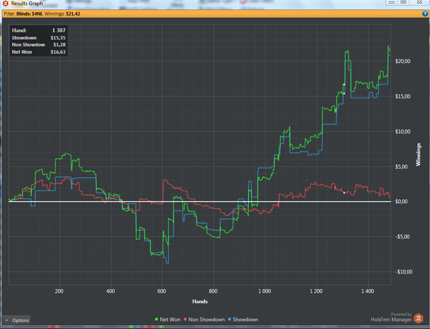
Task: Click the green Net Won legend square
Action: (x=157, y=319)
